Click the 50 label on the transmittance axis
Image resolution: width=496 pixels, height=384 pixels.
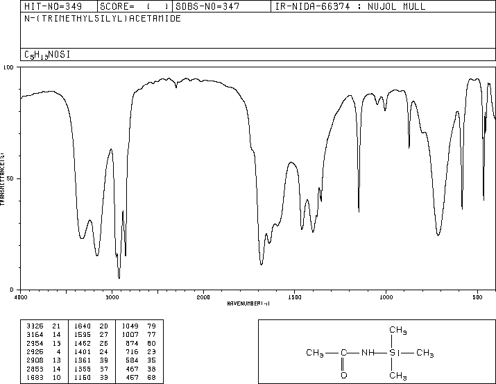(10, 178)
